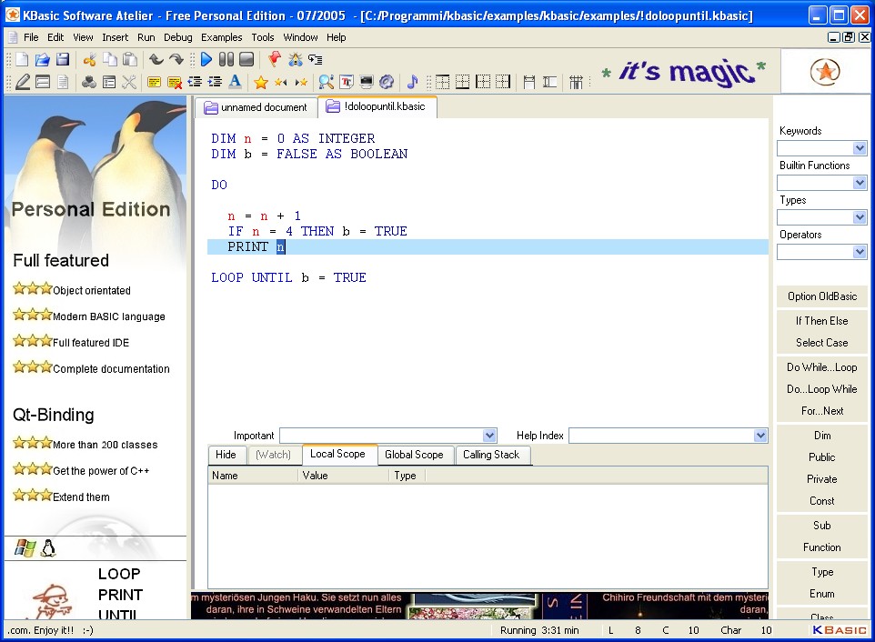Open the Important combo box arrow
The image size is (875, 642).
click(489, 436)
